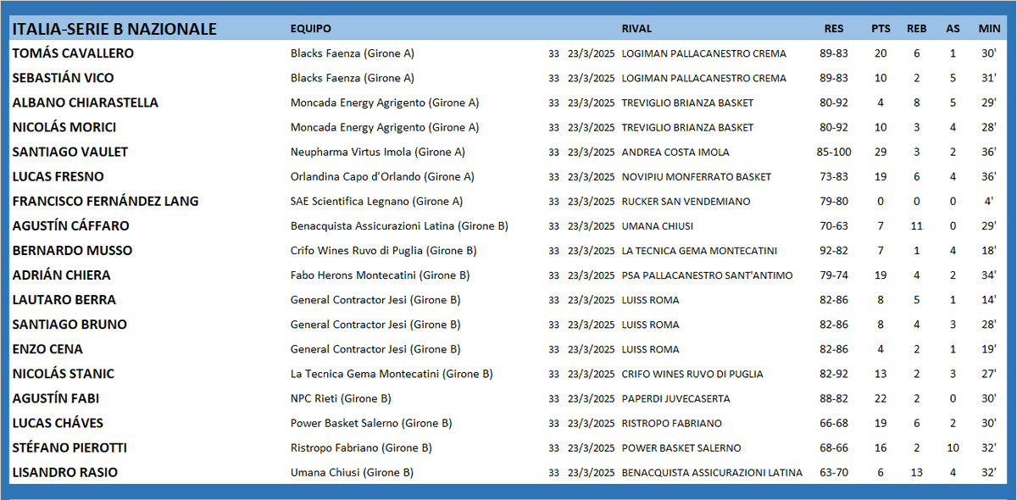
Task: Click rival LUISS ROMA in Enzo Cena's row
Action: pos(650,348)
